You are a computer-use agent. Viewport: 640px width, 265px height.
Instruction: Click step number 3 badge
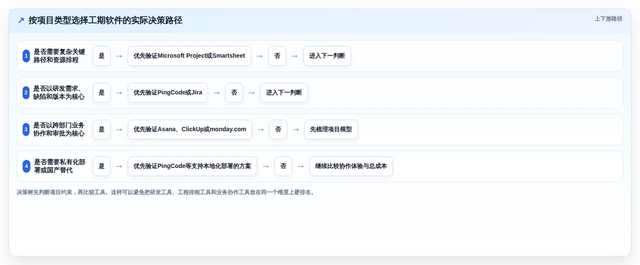coord(26,130)
